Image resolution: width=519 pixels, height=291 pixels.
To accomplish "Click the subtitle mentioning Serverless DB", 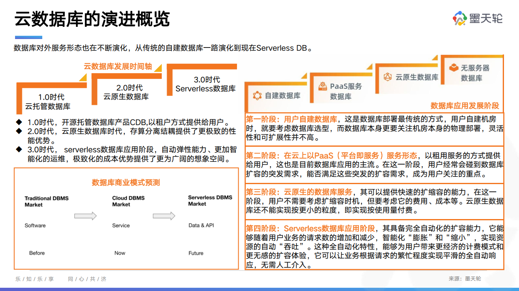I will (163, 48).
